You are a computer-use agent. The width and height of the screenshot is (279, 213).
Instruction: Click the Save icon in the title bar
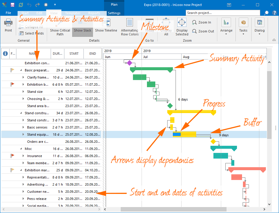coord(13,5)
